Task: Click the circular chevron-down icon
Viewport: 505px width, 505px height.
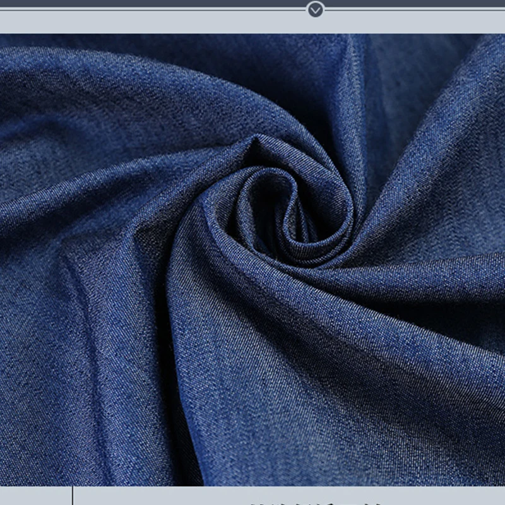Action: (x=315, y=9)
